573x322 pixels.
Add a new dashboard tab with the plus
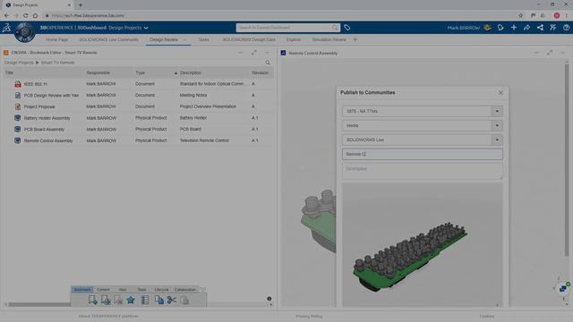click(x=355, y=39)
